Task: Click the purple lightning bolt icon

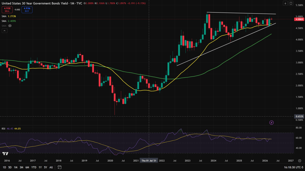Action: [x=271, y=122]
